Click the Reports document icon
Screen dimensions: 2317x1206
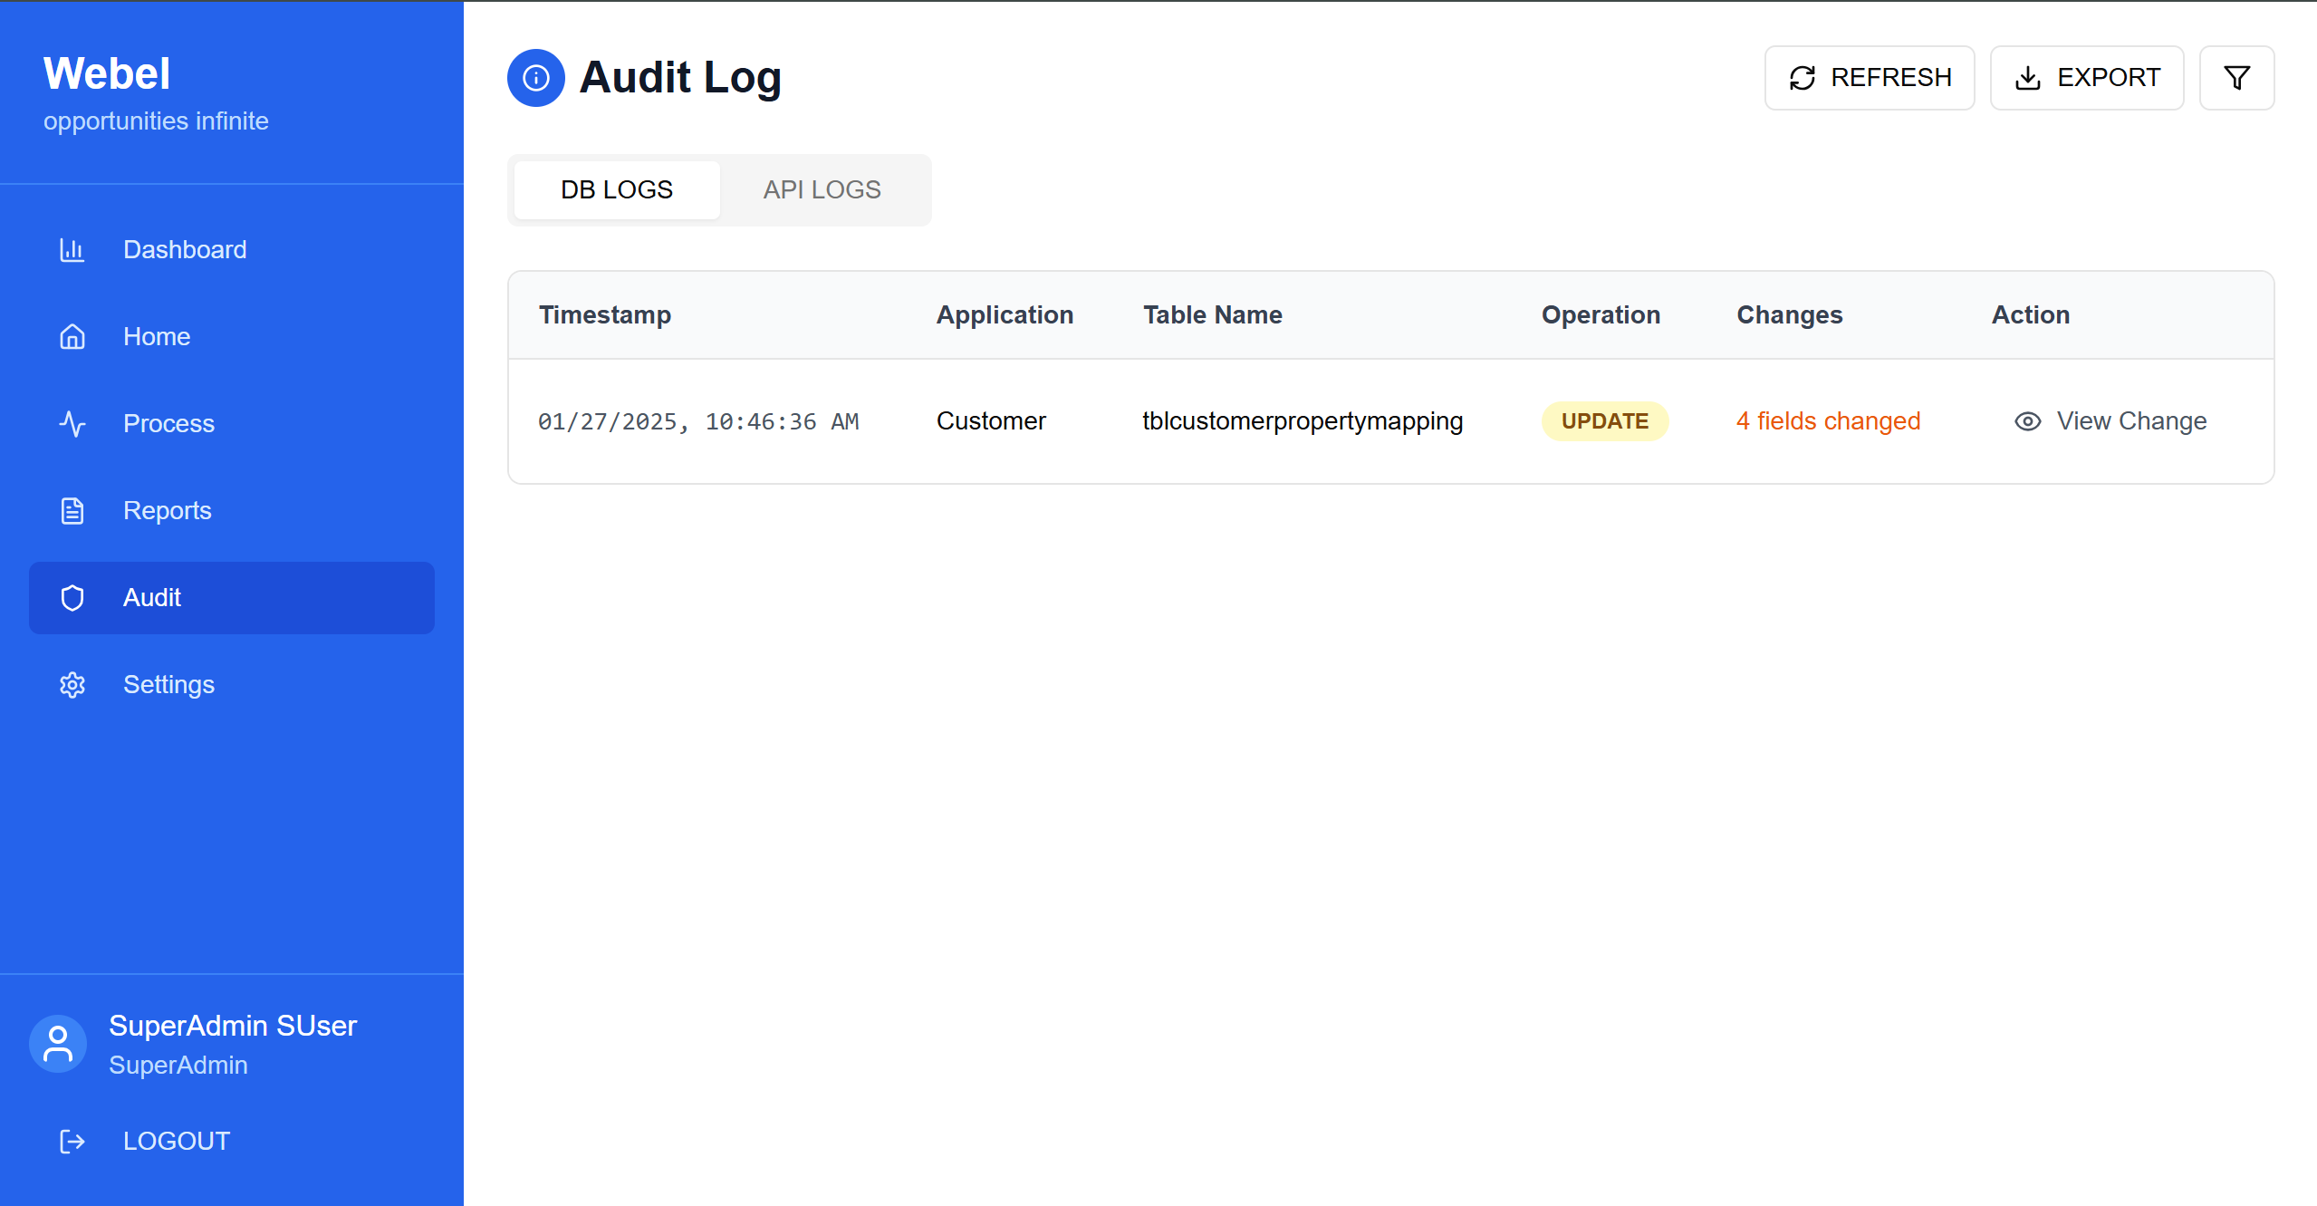tap(72, 511)
